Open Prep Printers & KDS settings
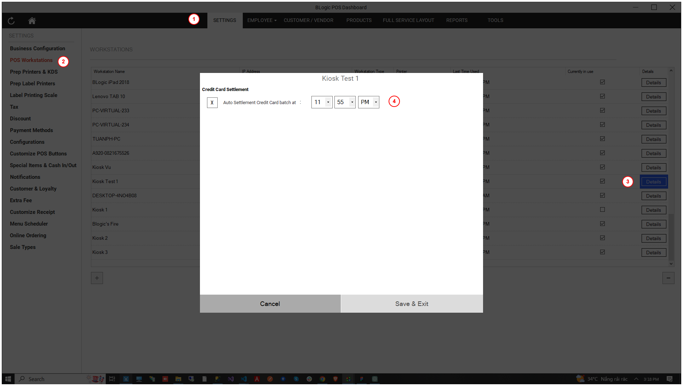The height and width of the screenshot is (386, 683). (34, 72)
